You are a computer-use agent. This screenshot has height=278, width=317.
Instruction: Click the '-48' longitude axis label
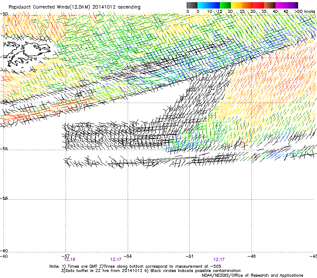pos(251,256)
